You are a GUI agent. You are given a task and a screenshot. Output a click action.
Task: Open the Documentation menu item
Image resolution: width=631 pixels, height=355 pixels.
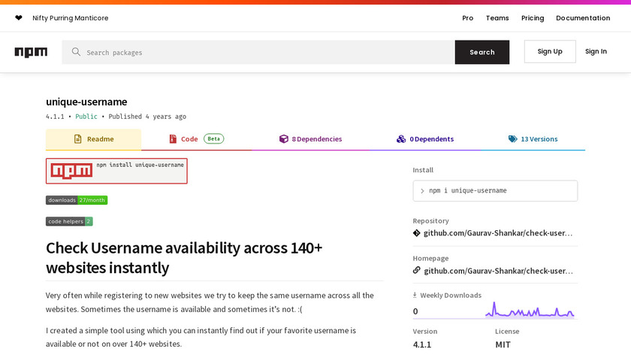coord(583,18)
